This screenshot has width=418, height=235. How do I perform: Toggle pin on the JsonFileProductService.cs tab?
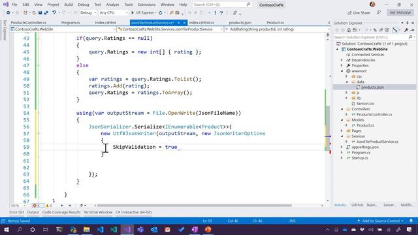point(179,23)
